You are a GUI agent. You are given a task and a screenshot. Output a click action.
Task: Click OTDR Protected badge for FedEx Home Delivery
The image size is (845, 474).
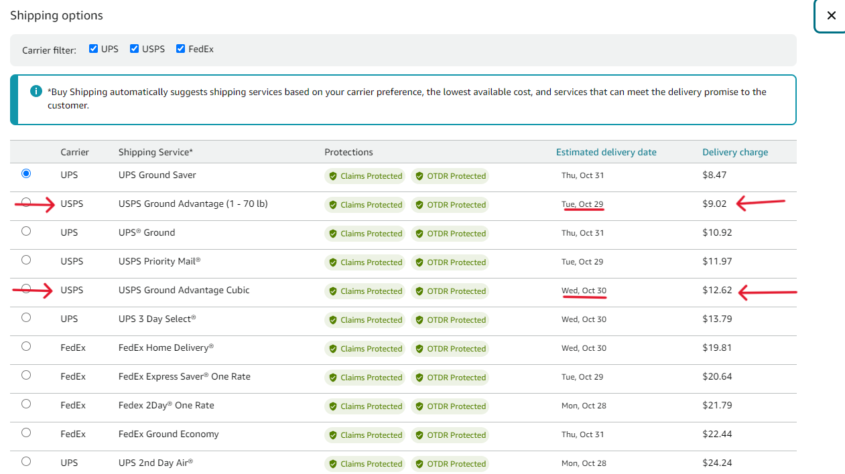click(x=450, y=349)
